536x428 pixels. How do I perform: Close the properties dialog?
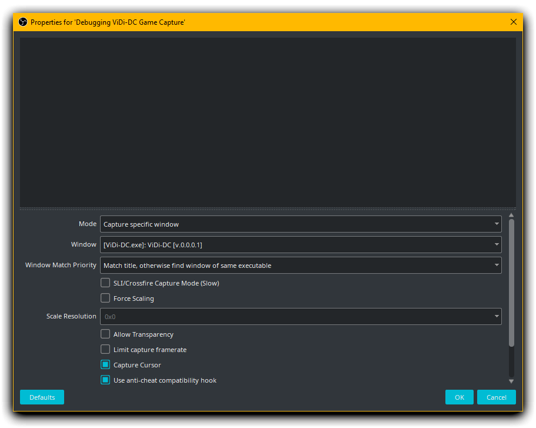pyautogui.click(x=513, y=22)
